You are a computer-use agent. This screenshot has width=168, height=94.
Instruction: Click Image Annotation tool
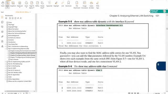click(x=85, y=5)
